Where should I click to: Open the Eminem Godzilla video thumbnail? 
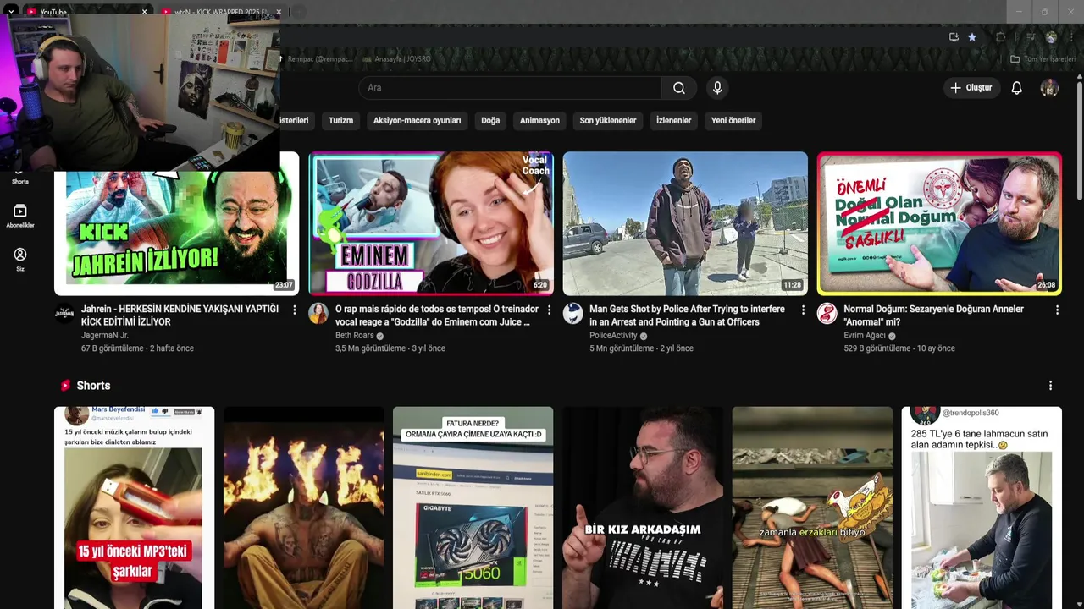431,223
